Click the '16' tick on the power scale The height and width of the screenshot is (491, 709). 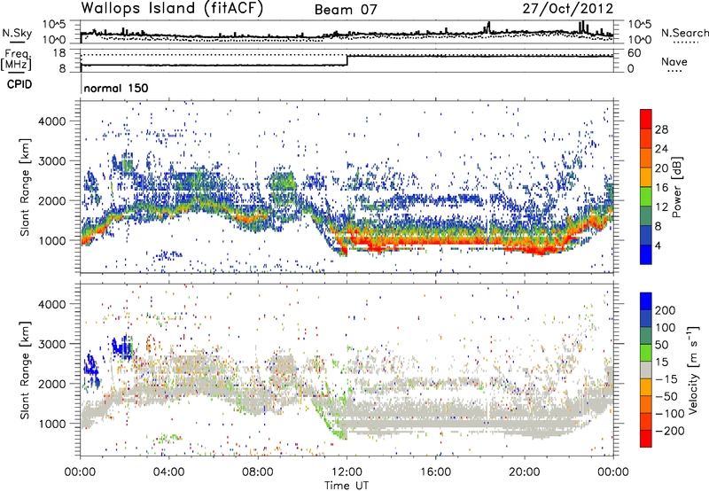tap(661, 188)
